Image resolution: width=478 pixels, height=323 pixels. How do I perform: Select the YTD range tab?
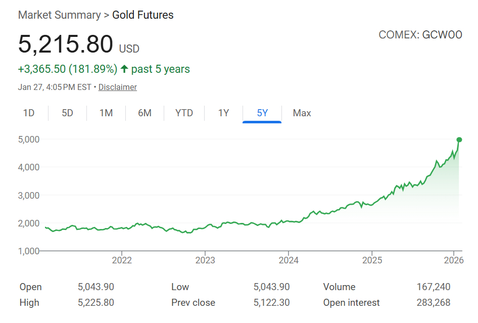point(184,113)
